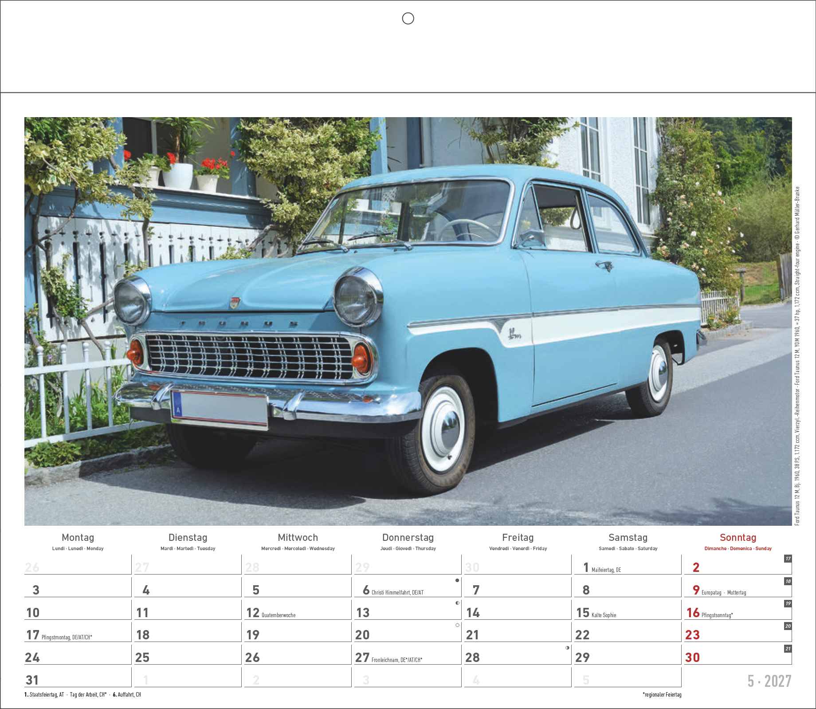Viewport: 816px width, 709px height.
Task: Click the hanging hole circle at the top
Action: [x=408, y=18]
